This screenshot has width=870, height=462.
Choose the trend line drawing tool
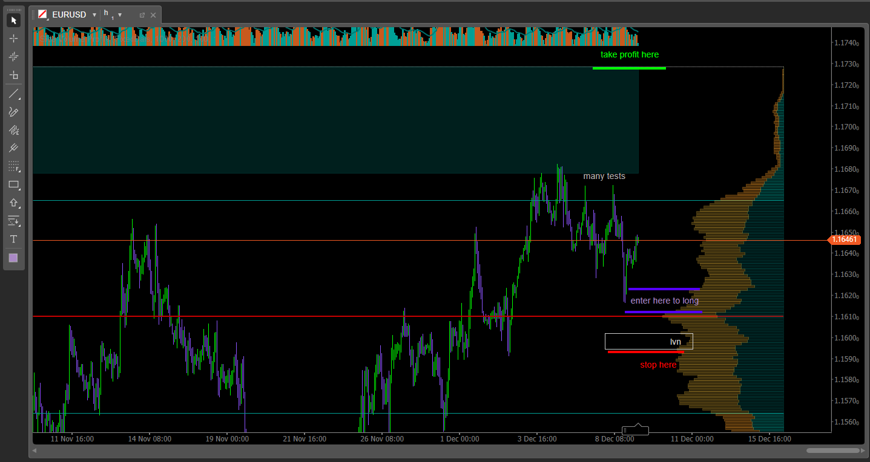pos(13,94)
